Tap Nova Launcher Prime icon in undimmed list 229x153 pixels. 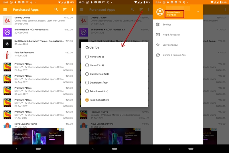[7, 125]
